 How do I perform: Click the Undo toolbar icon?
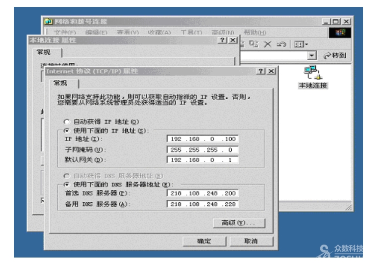click(x=282, y=44)
